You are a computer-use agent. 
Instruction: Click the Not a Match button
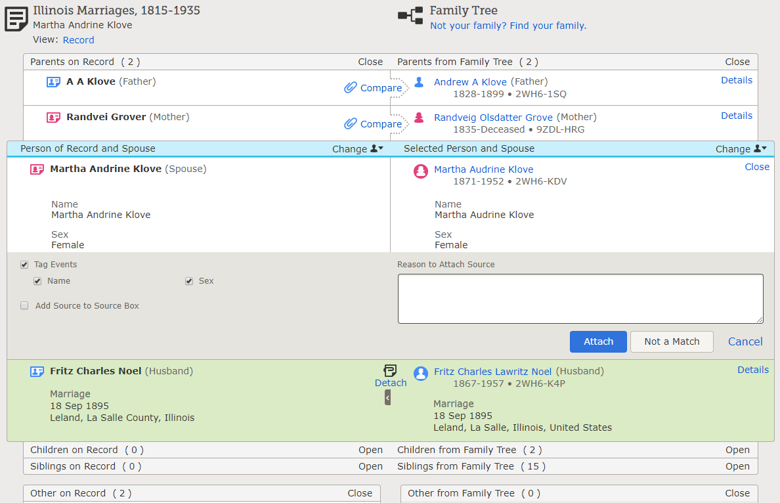pyautogui.click(x=672, y=341)
